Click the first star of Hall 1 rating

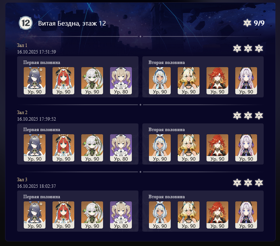tap(237, 49)
